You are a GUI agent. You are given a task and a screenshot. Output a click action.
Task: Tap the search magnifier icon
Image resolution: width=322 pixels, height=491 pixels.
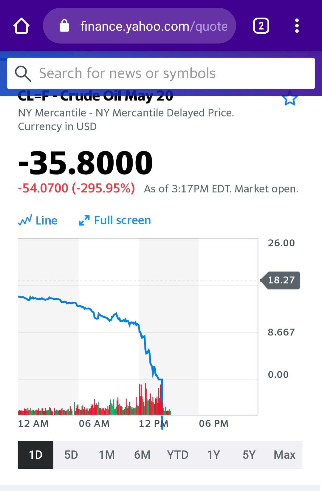point(23,74)
